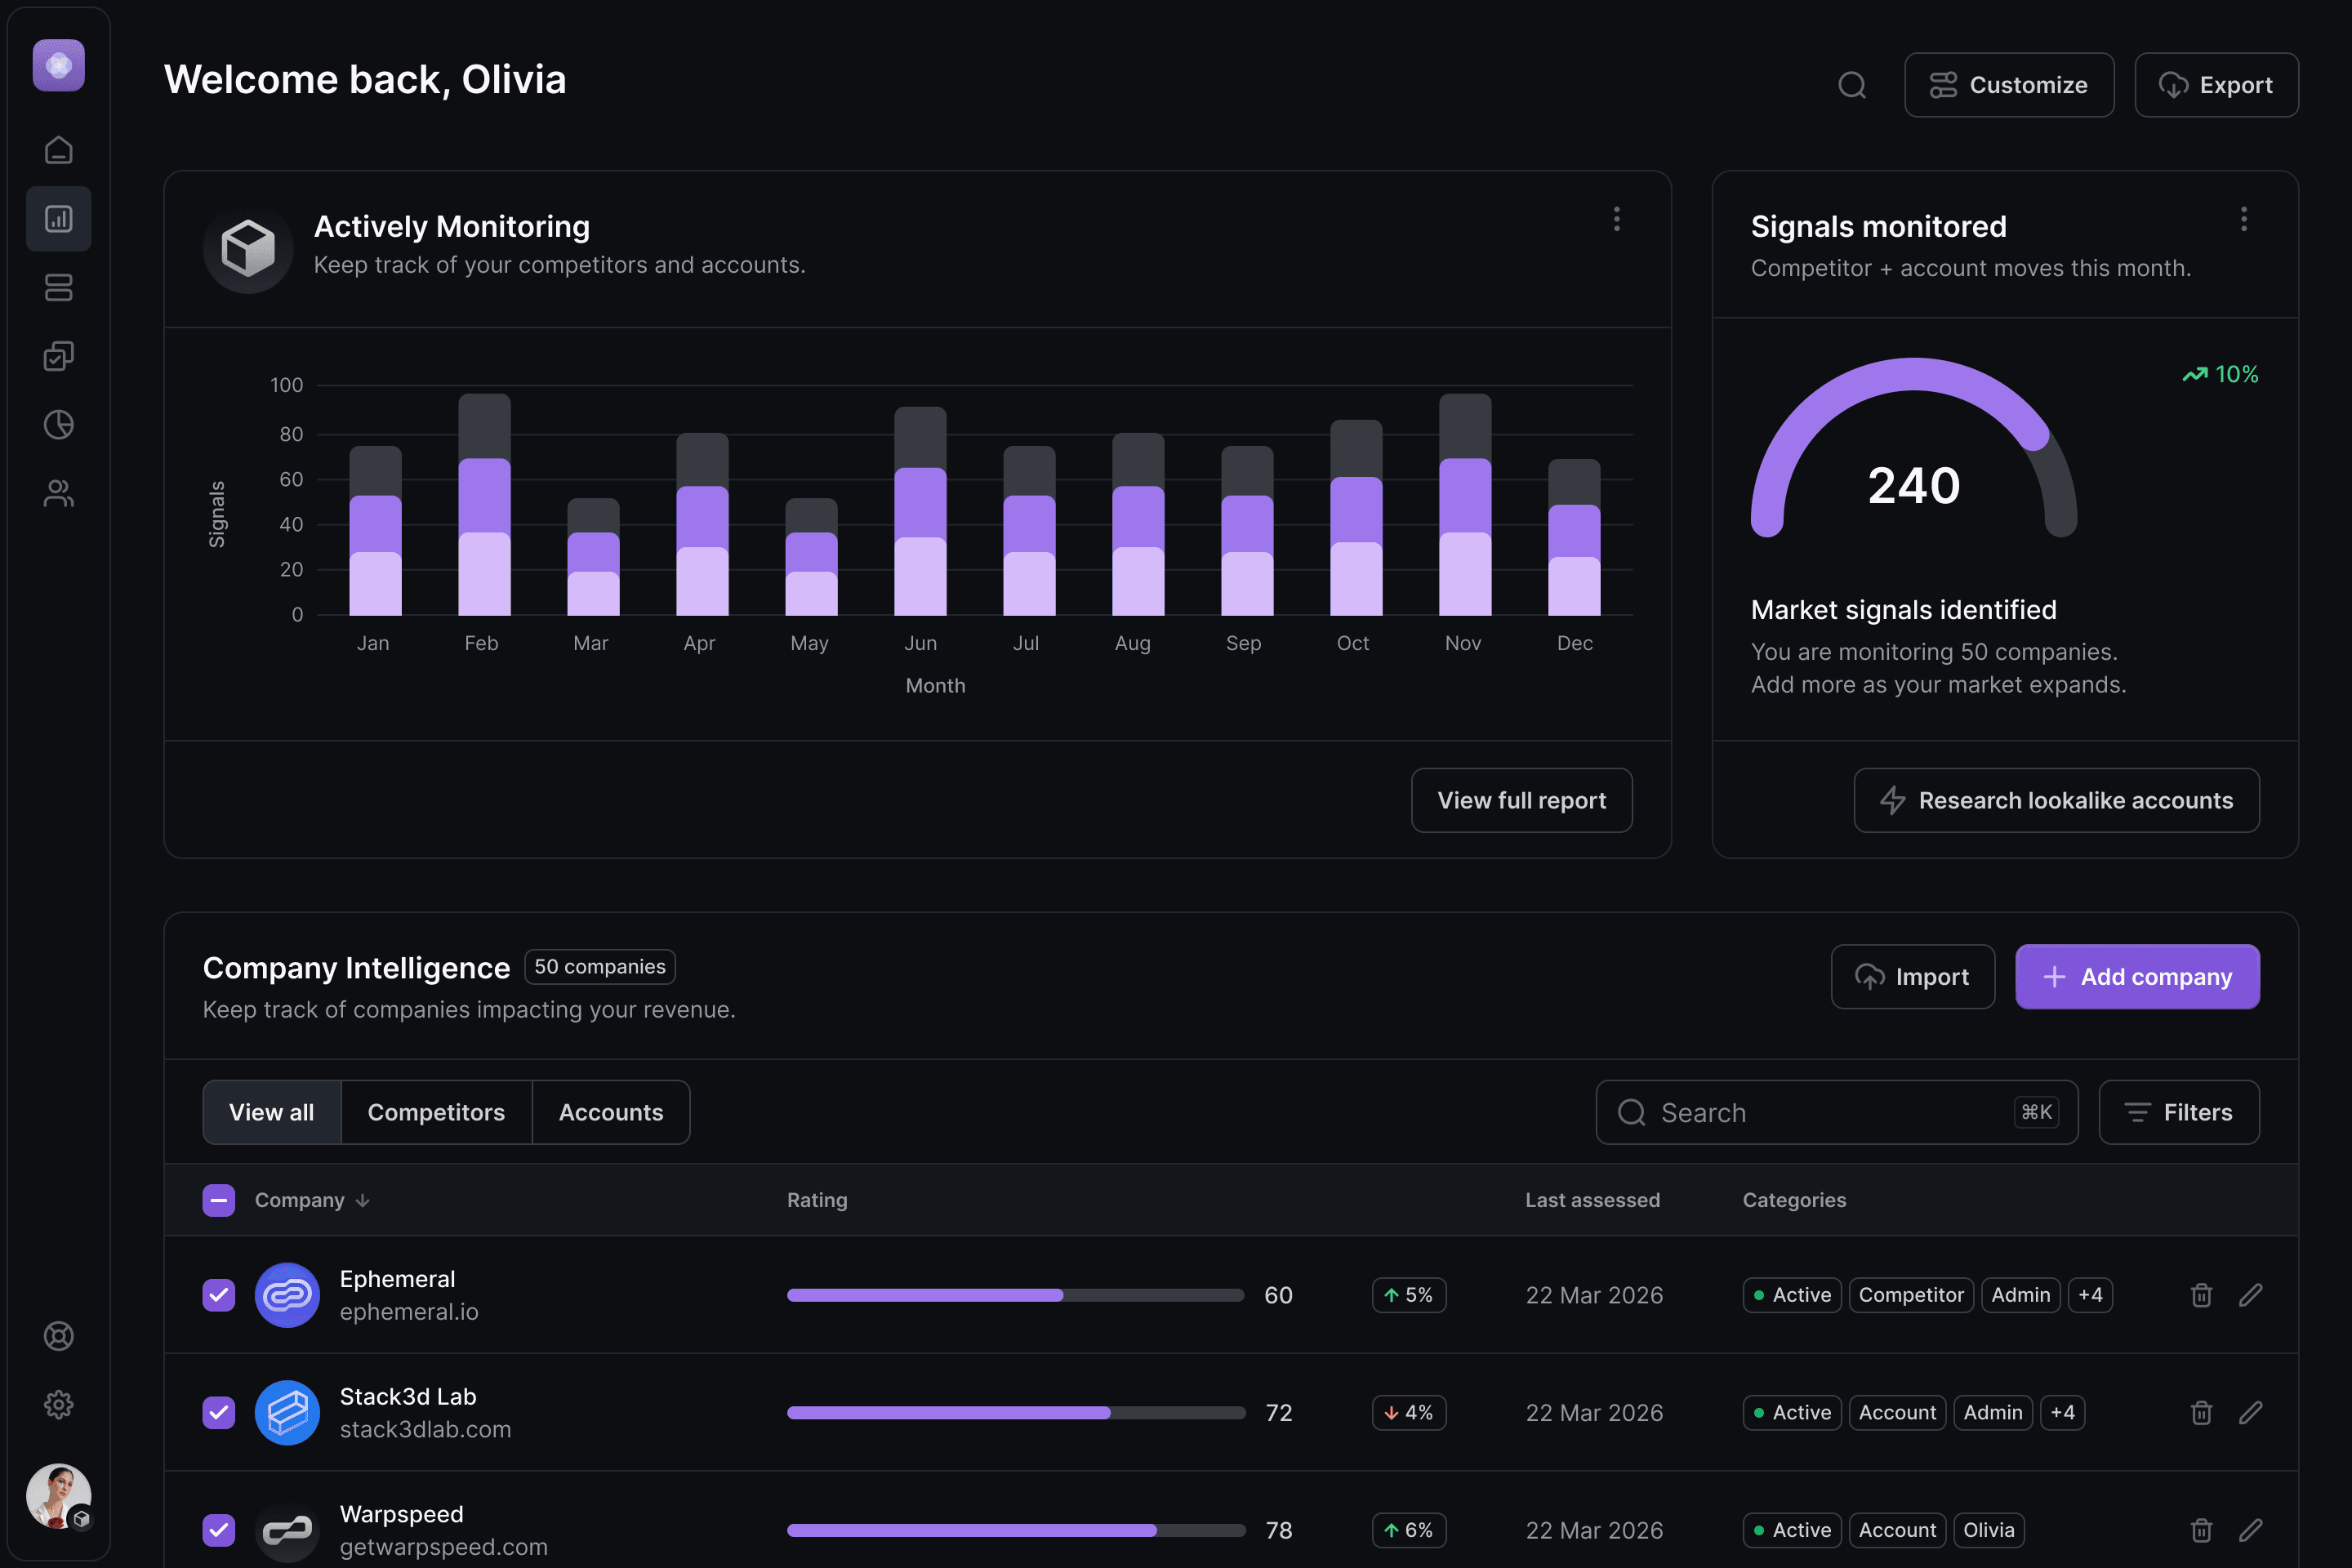Switch to the Competitors tab
This screenshot has width=2352, height=1568.
[x=436, y=1112]
